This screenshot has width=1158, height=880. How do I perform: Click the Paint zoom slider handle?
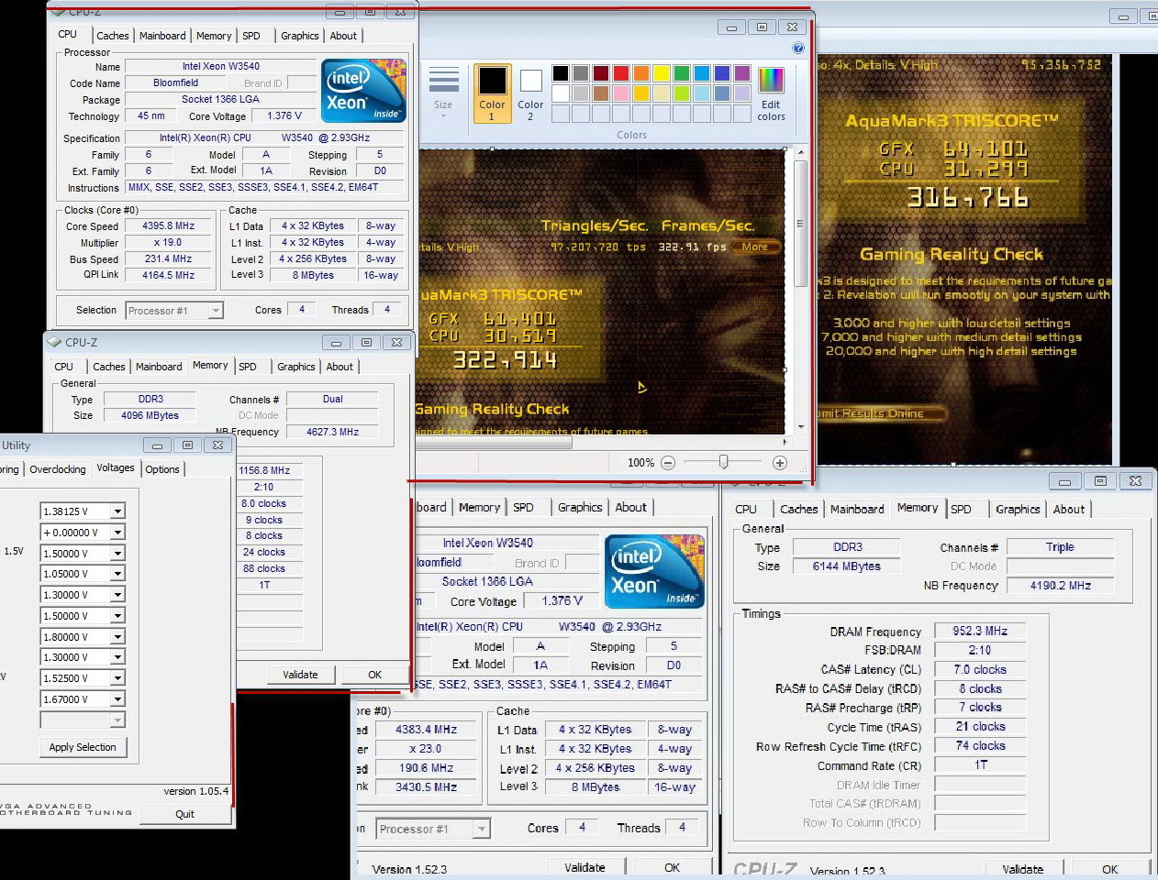(x=724, y=463)
